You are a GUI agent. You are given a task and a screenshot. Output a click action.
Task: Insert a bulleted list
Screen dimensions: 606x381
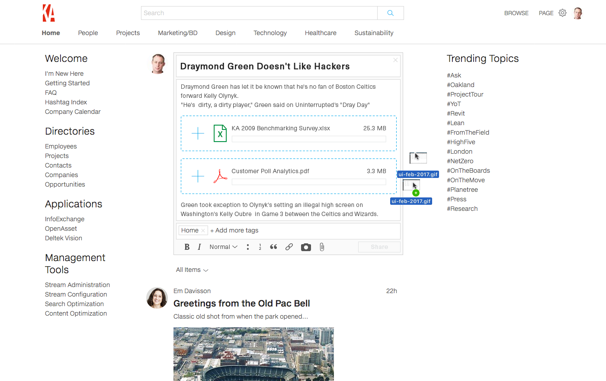coord(248,247)
